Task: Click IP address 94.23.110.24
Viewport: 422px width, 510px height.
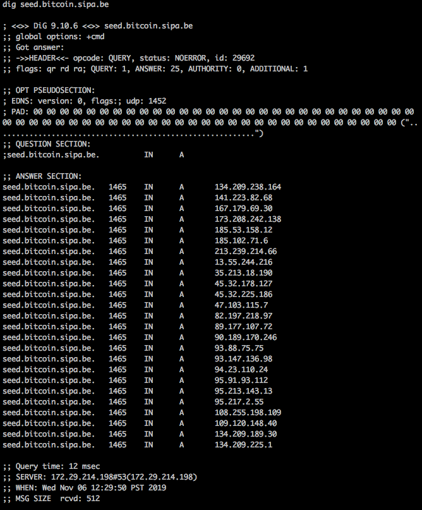Action: point(241,370)
